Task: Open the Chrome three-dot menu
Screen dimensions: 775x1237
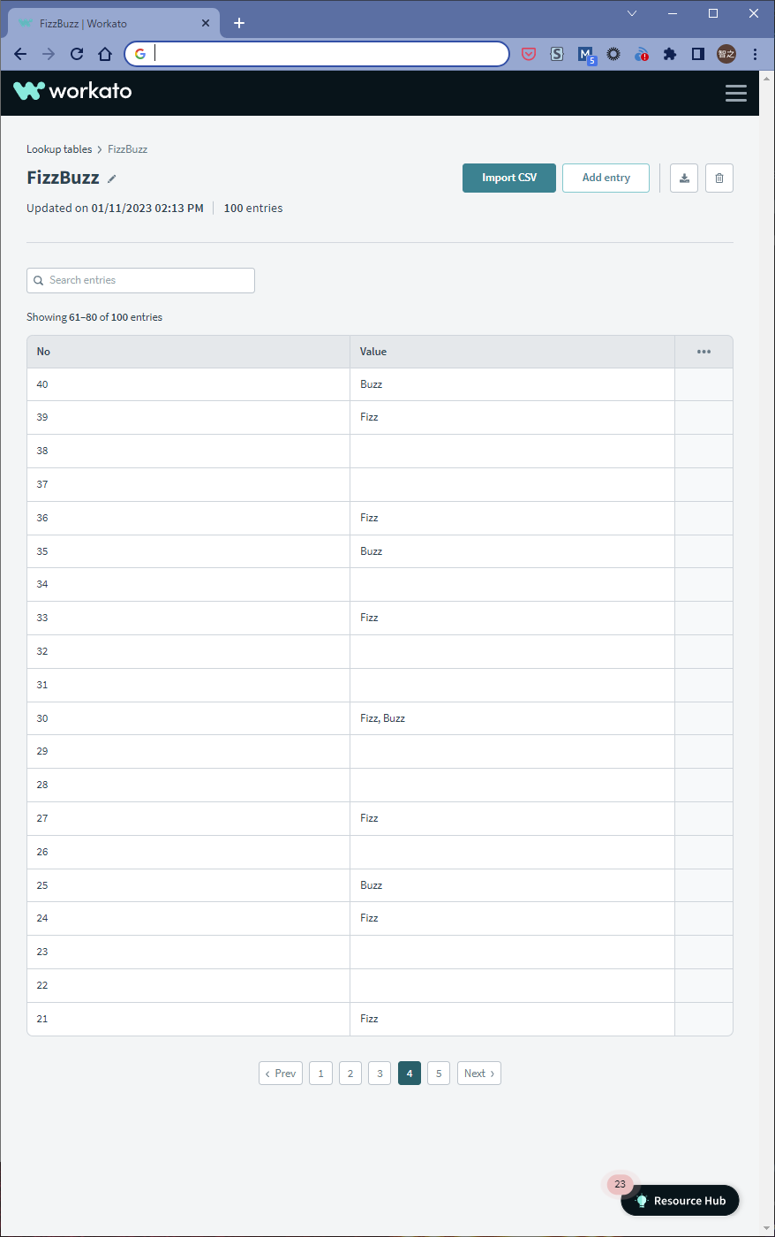Action: tap(755, 54)
